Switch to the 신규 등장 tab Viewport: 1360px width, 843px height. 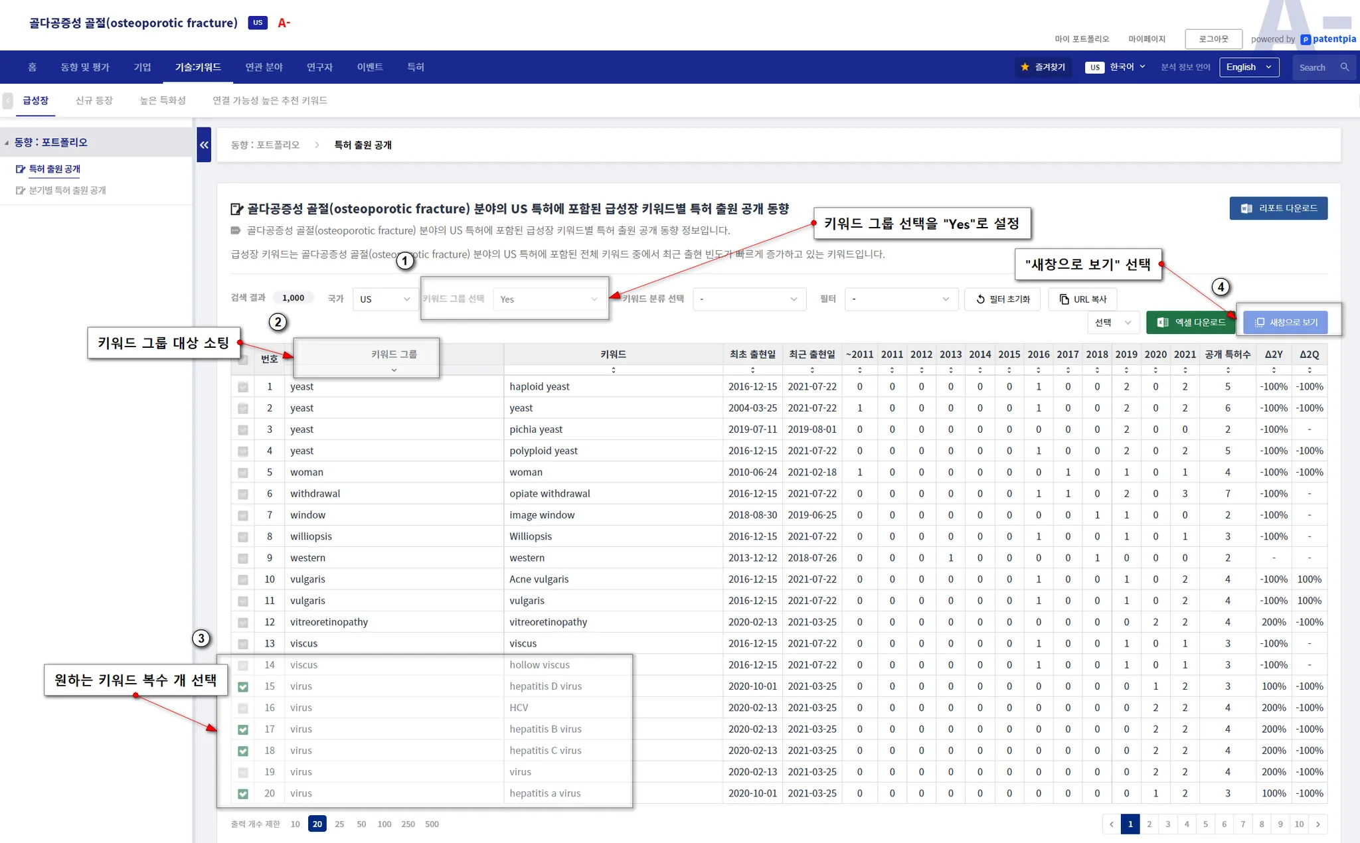click(94, 100)
